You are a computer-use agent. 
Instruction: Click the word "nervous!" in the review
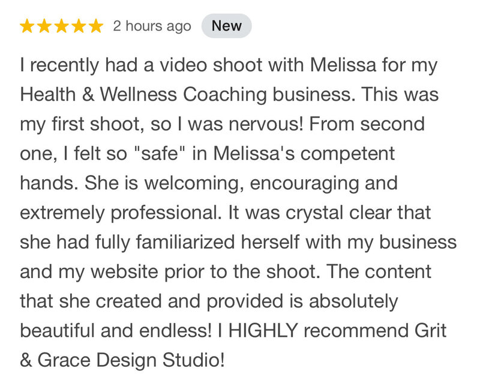click(266, 124)
